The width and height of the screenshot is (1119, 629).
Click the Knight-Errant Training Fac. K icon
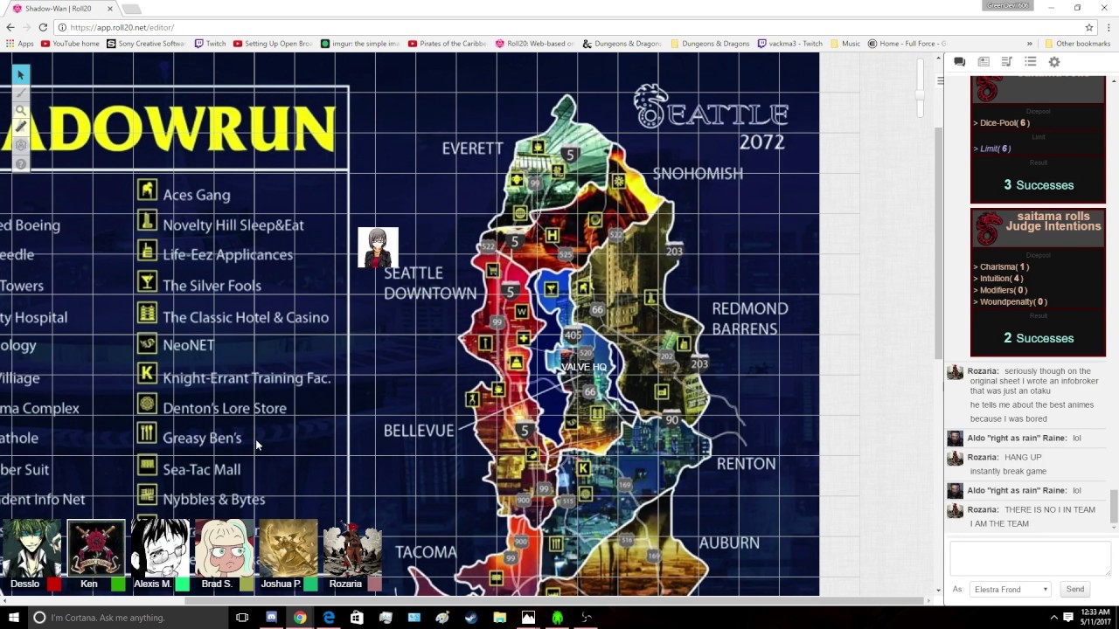147,374
